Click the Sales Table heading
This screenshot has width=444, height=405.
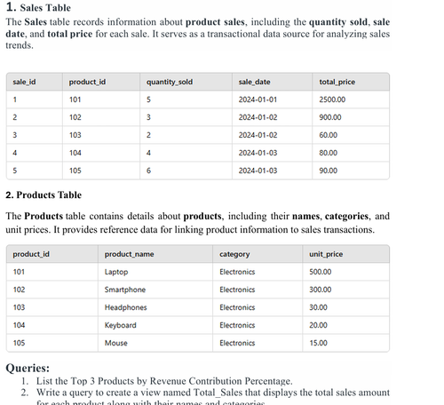[38, 7]
